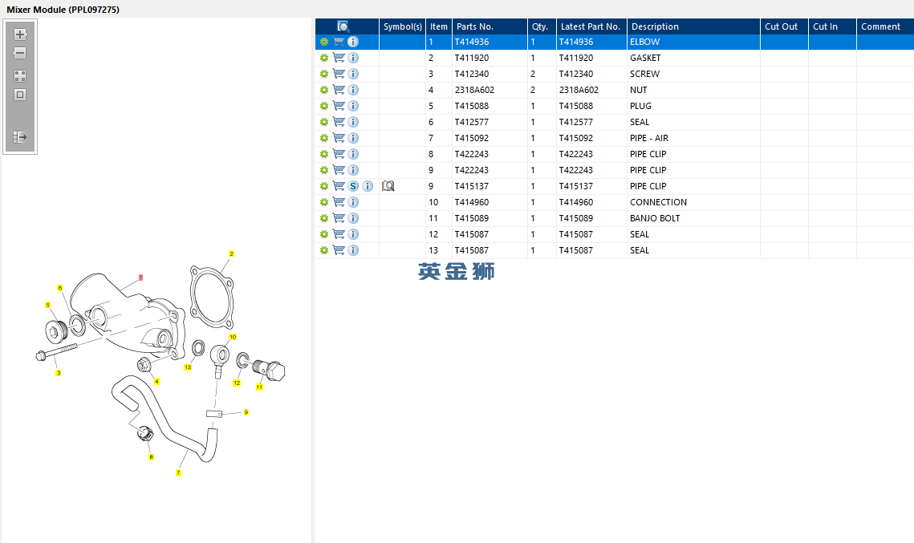Open info for CONNECTION T414960
Image resolution: width=914 pixels, height=543 pixels.
click(353, 202)
